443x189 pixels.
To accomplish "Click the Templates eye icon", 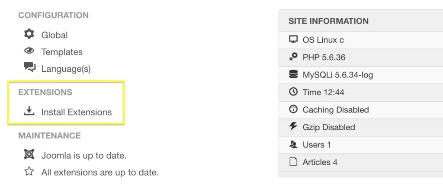I will (x=29, y=51).
